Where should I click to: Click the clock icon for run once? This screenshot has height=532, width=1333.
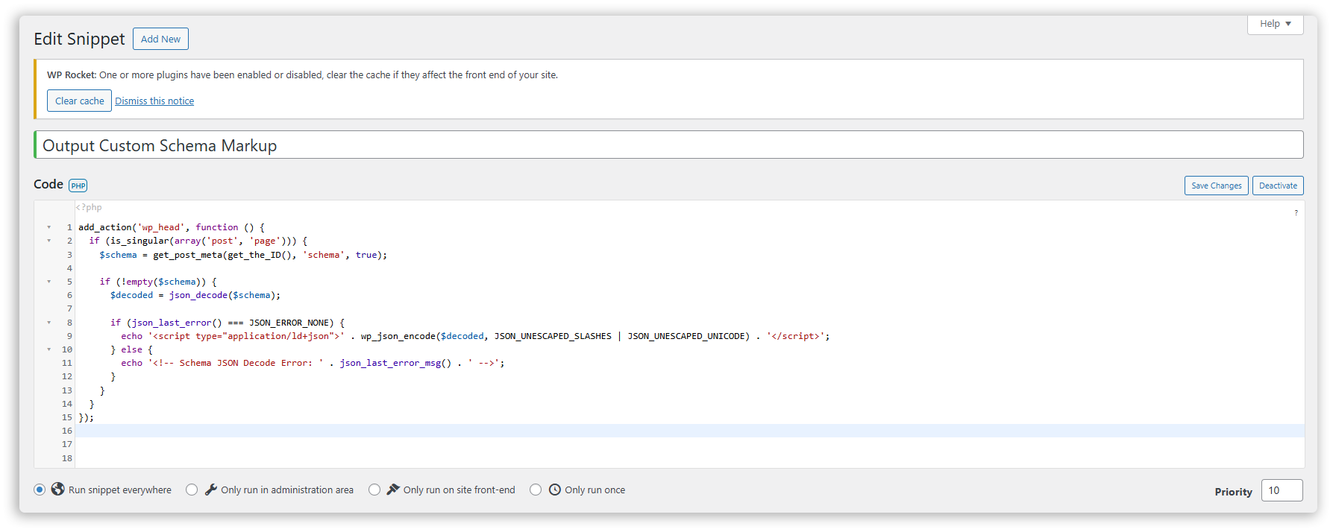click(555, 490)
